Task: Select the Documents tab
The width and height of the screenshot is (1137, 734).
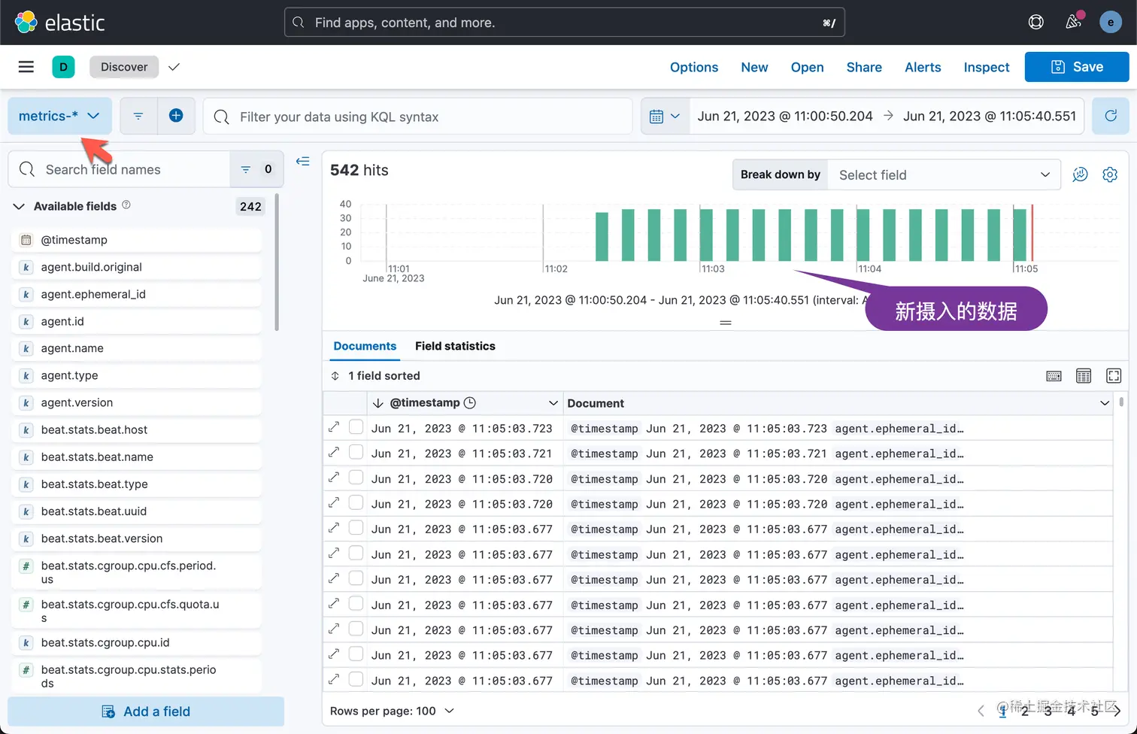Action: (365, 346)
